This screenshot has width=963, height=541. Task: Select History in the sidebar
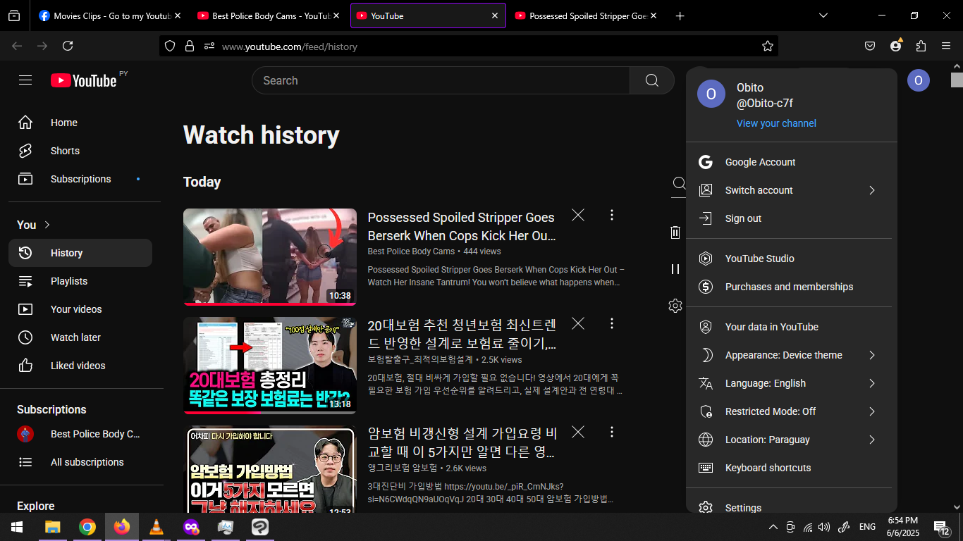click(80, 253)
